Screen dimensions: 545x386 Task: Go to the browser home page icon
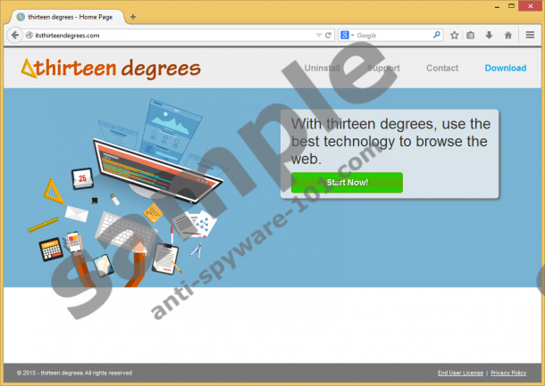507,36
